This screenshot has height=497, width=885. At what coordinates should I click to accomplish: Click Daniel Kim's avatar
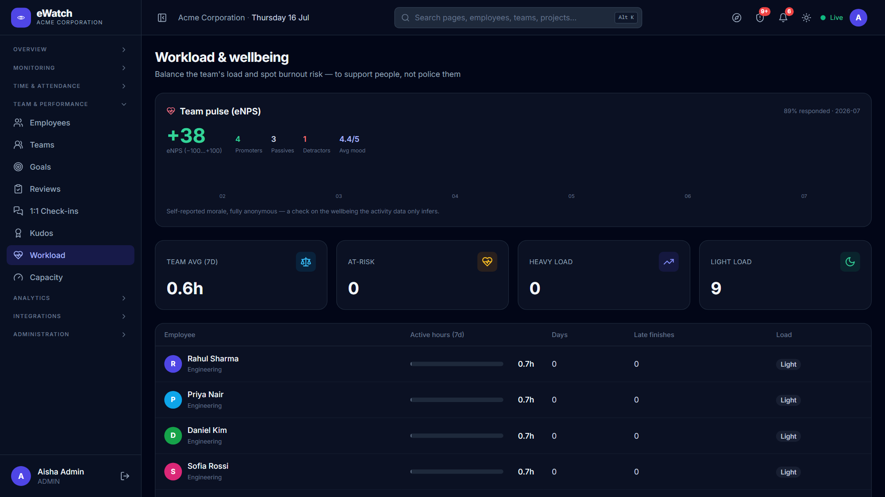[x=173, y=436]
